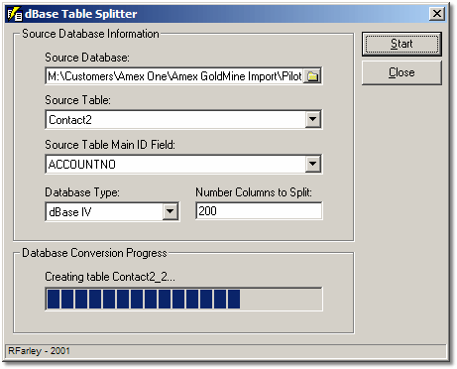Click the 'Source Table:' label

77,100
